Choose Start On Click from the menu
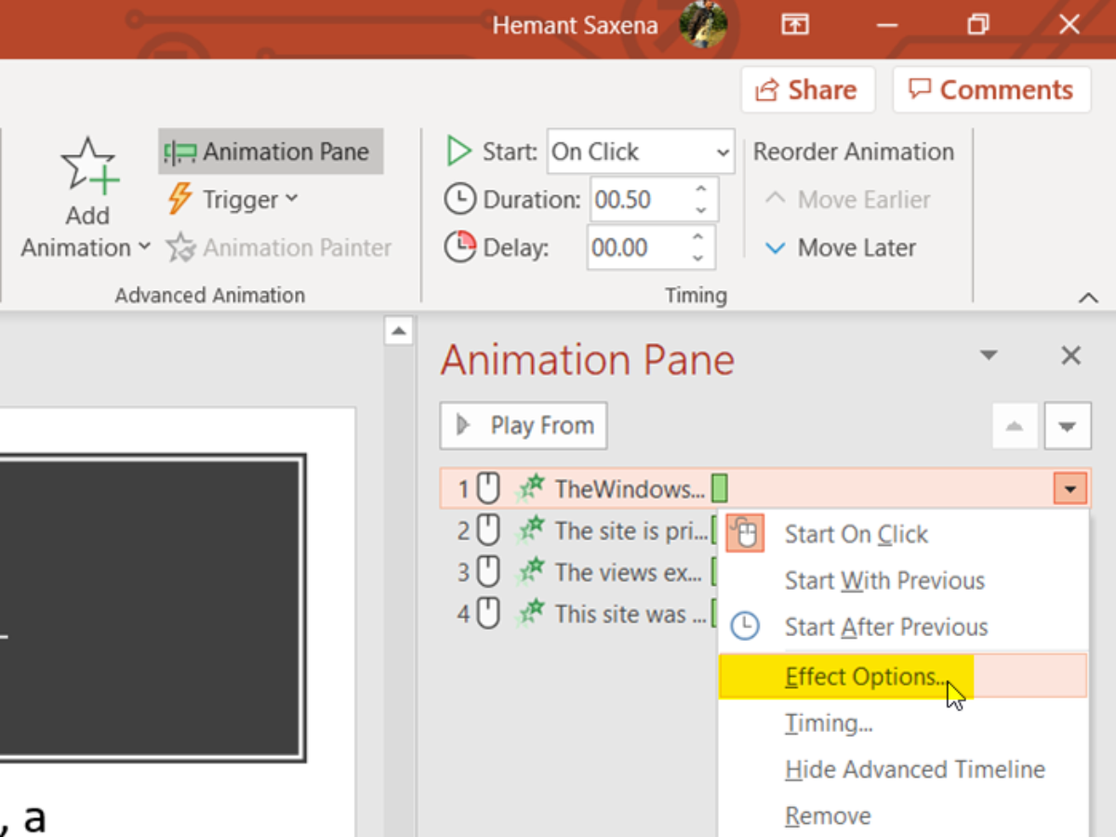 (x=902, y=535)
